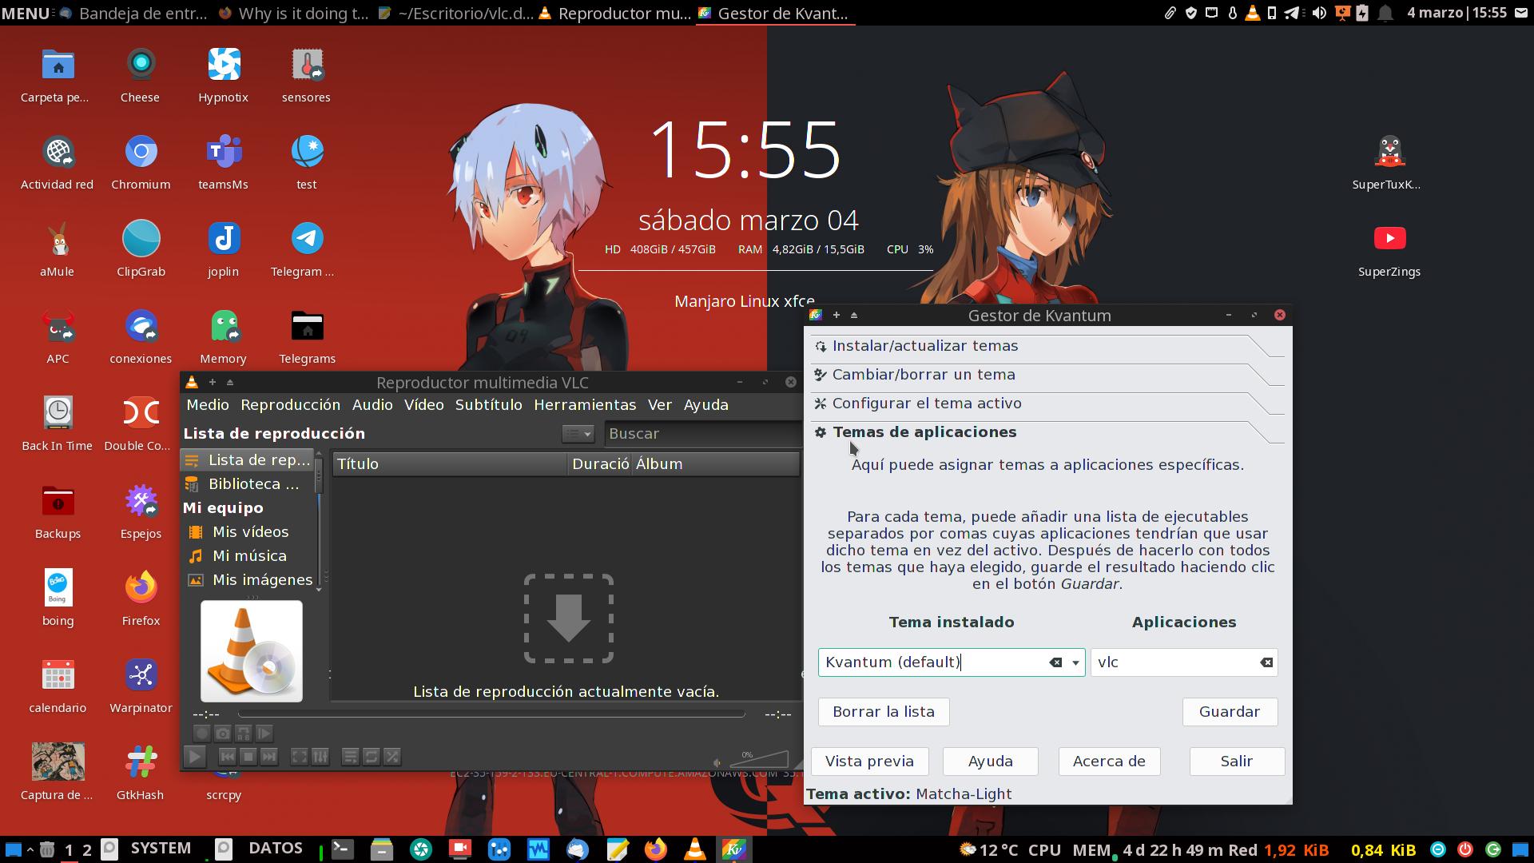Clear the Kvantum (default) theme field
Image resolution: width=1534 pixels, height=863 pixels.
(x=1055, y=662)
